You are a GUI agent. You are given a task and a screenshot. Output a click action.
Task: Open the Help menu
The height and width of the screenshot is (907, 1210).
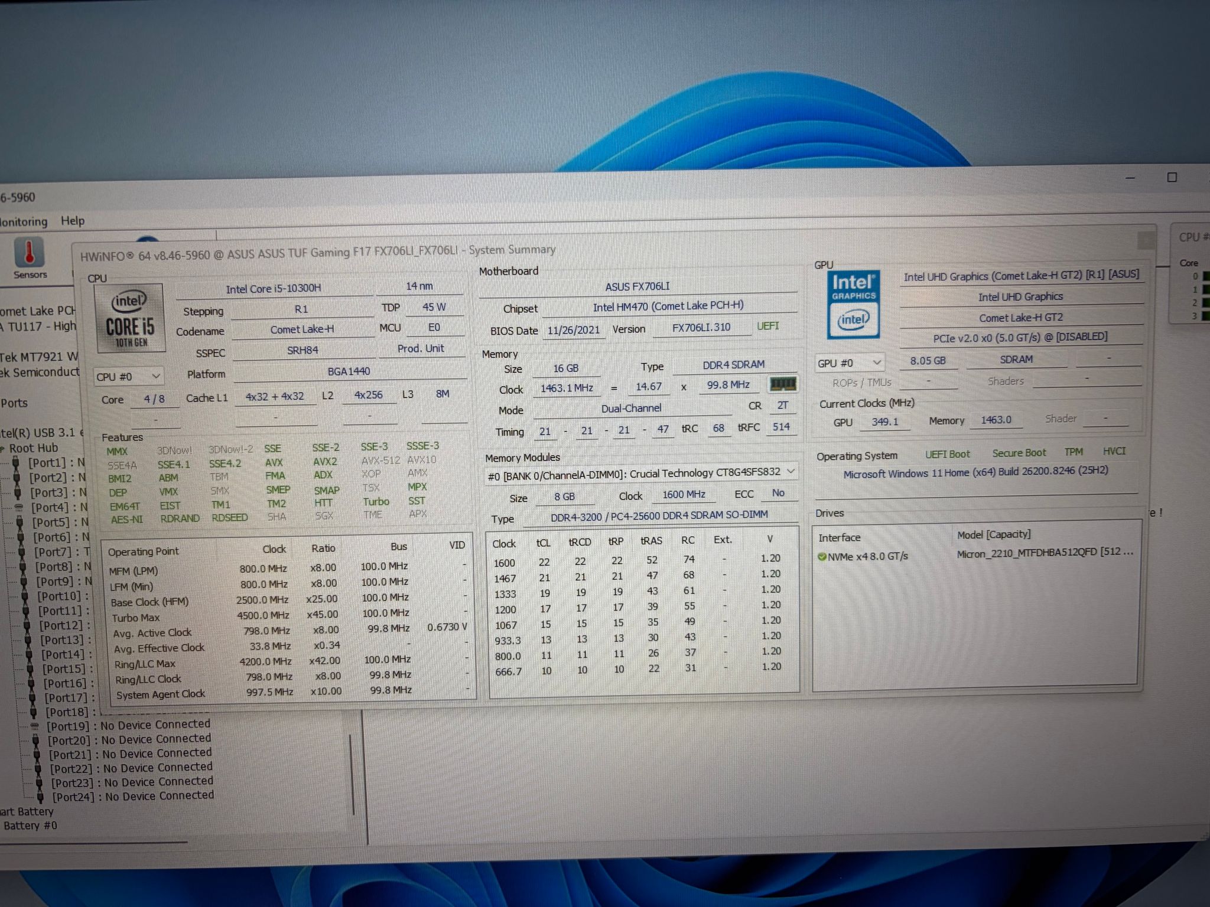[73, 220]
